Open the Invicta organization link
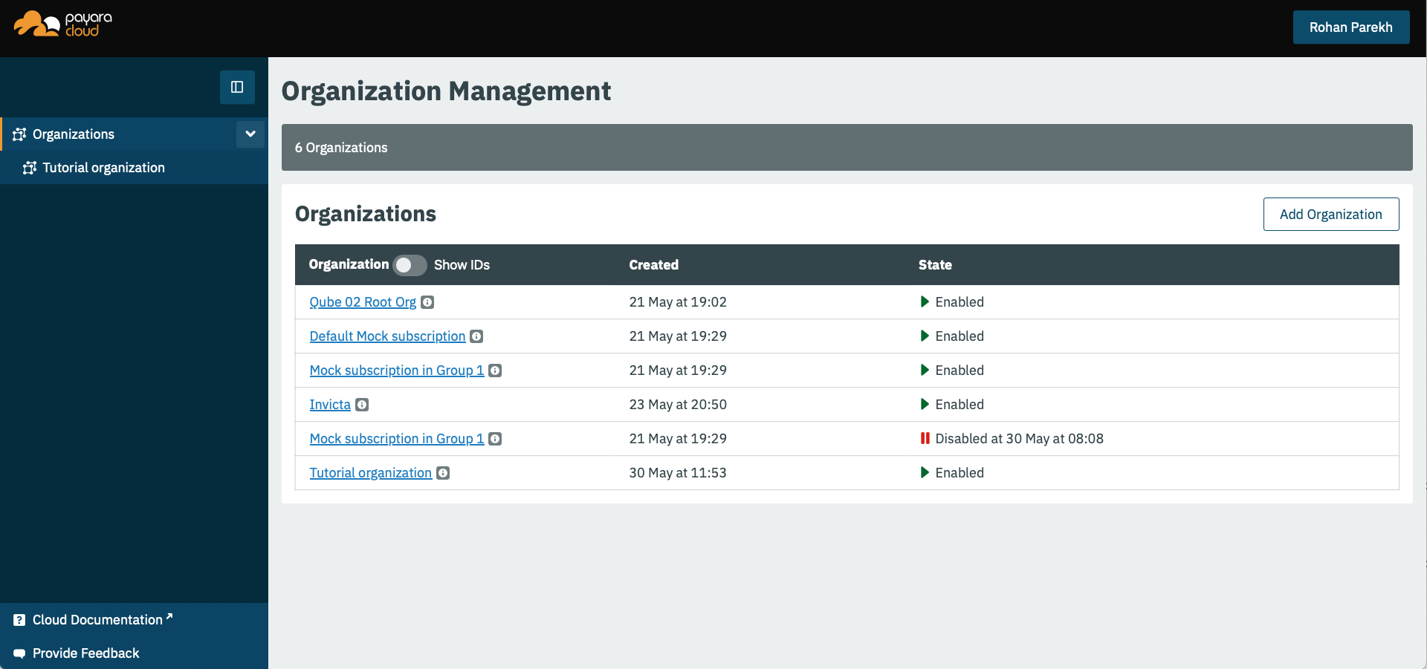Screen dimensions: 1427x669 click(330, 405)
